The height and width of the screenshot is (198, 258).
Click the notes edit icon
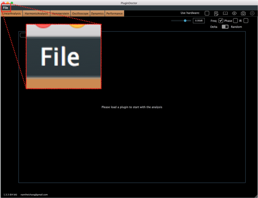click(216, 14)
